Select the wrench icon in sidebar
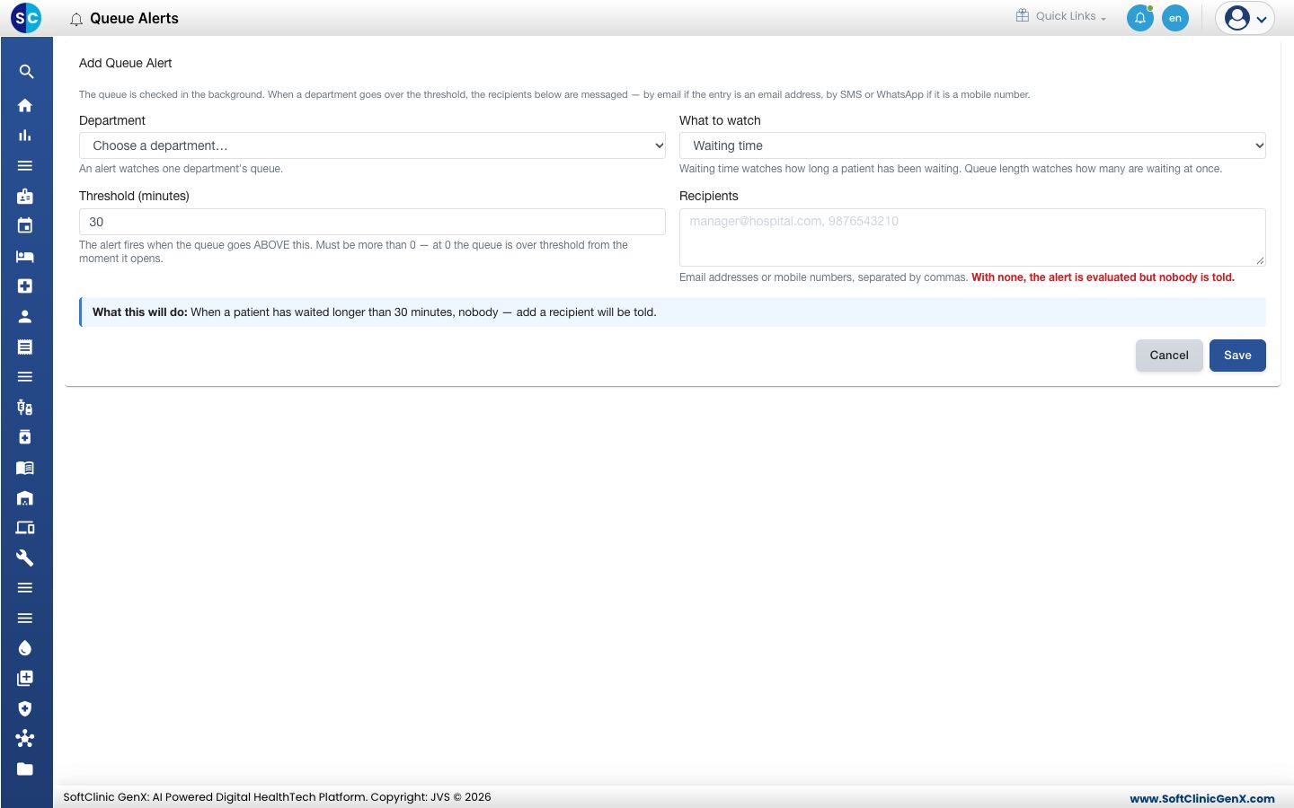The width and height of the screenshot is (1294, 808). (25, 558)
